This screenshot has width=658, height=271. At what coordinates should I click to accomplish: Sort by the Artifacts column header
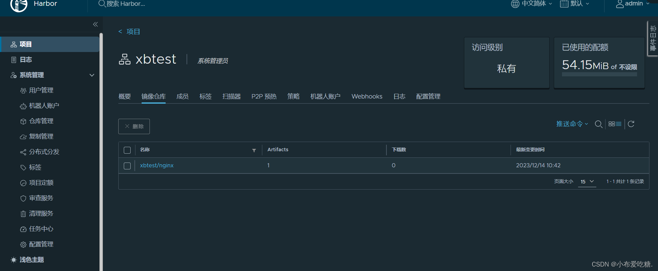click(278, 150)
